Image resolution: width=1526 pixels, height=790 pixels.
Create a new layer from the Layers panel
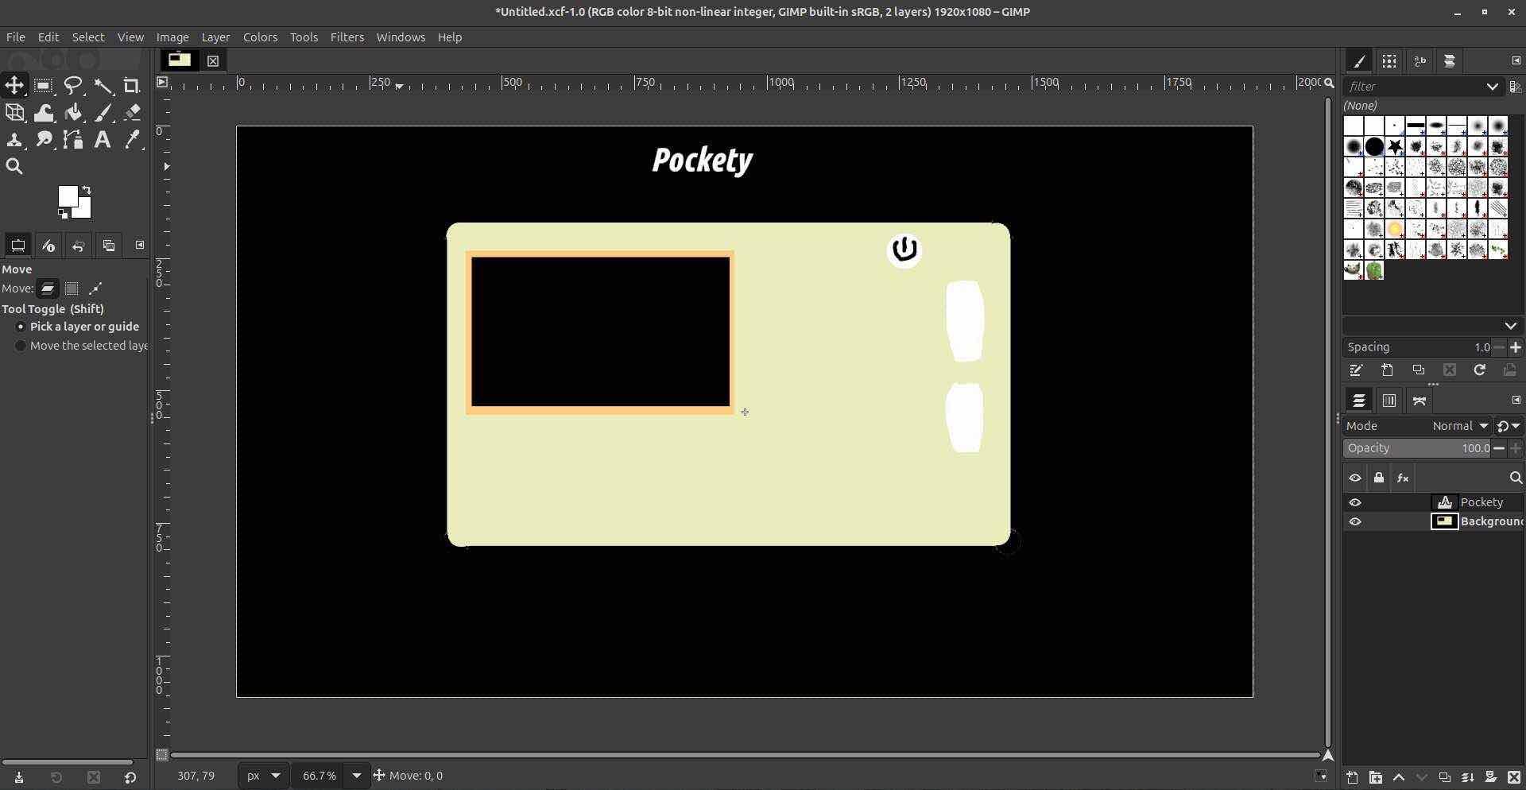click(1352, 777)
